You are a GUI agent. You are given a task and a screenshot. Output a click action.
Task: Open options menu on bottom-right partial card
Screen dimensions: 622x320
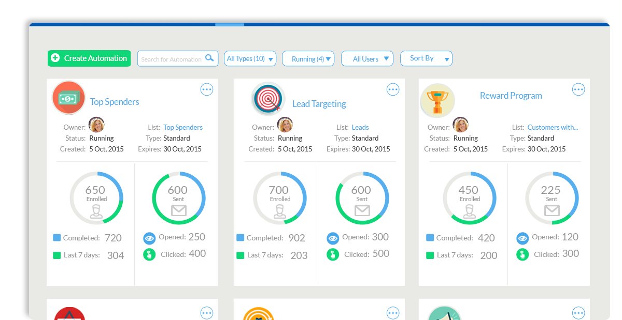578,313
